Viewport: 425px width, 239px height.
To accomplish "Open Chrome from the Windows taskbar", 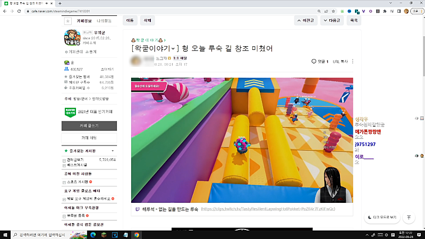I will click(137, 234).
